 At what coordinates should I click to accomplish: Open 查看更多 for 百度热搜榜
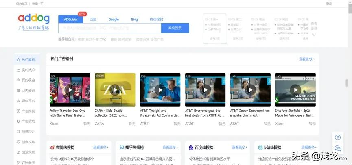(240, 148)
